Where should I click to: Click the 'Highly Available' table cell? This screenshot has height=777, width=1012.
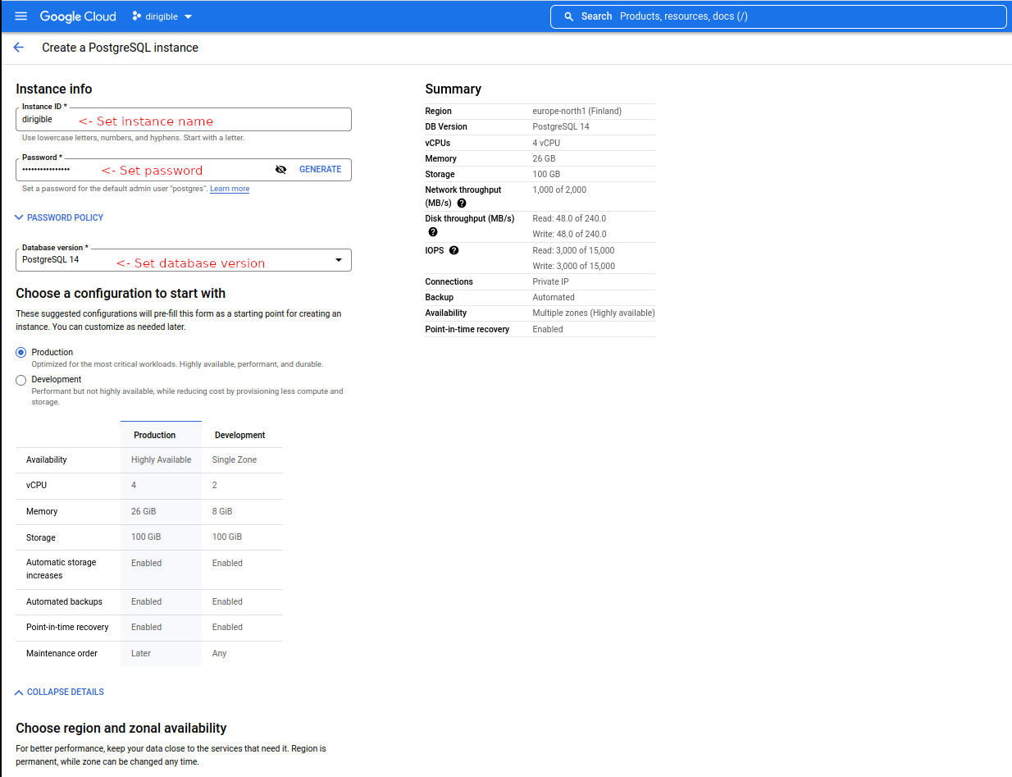[162, 459]
